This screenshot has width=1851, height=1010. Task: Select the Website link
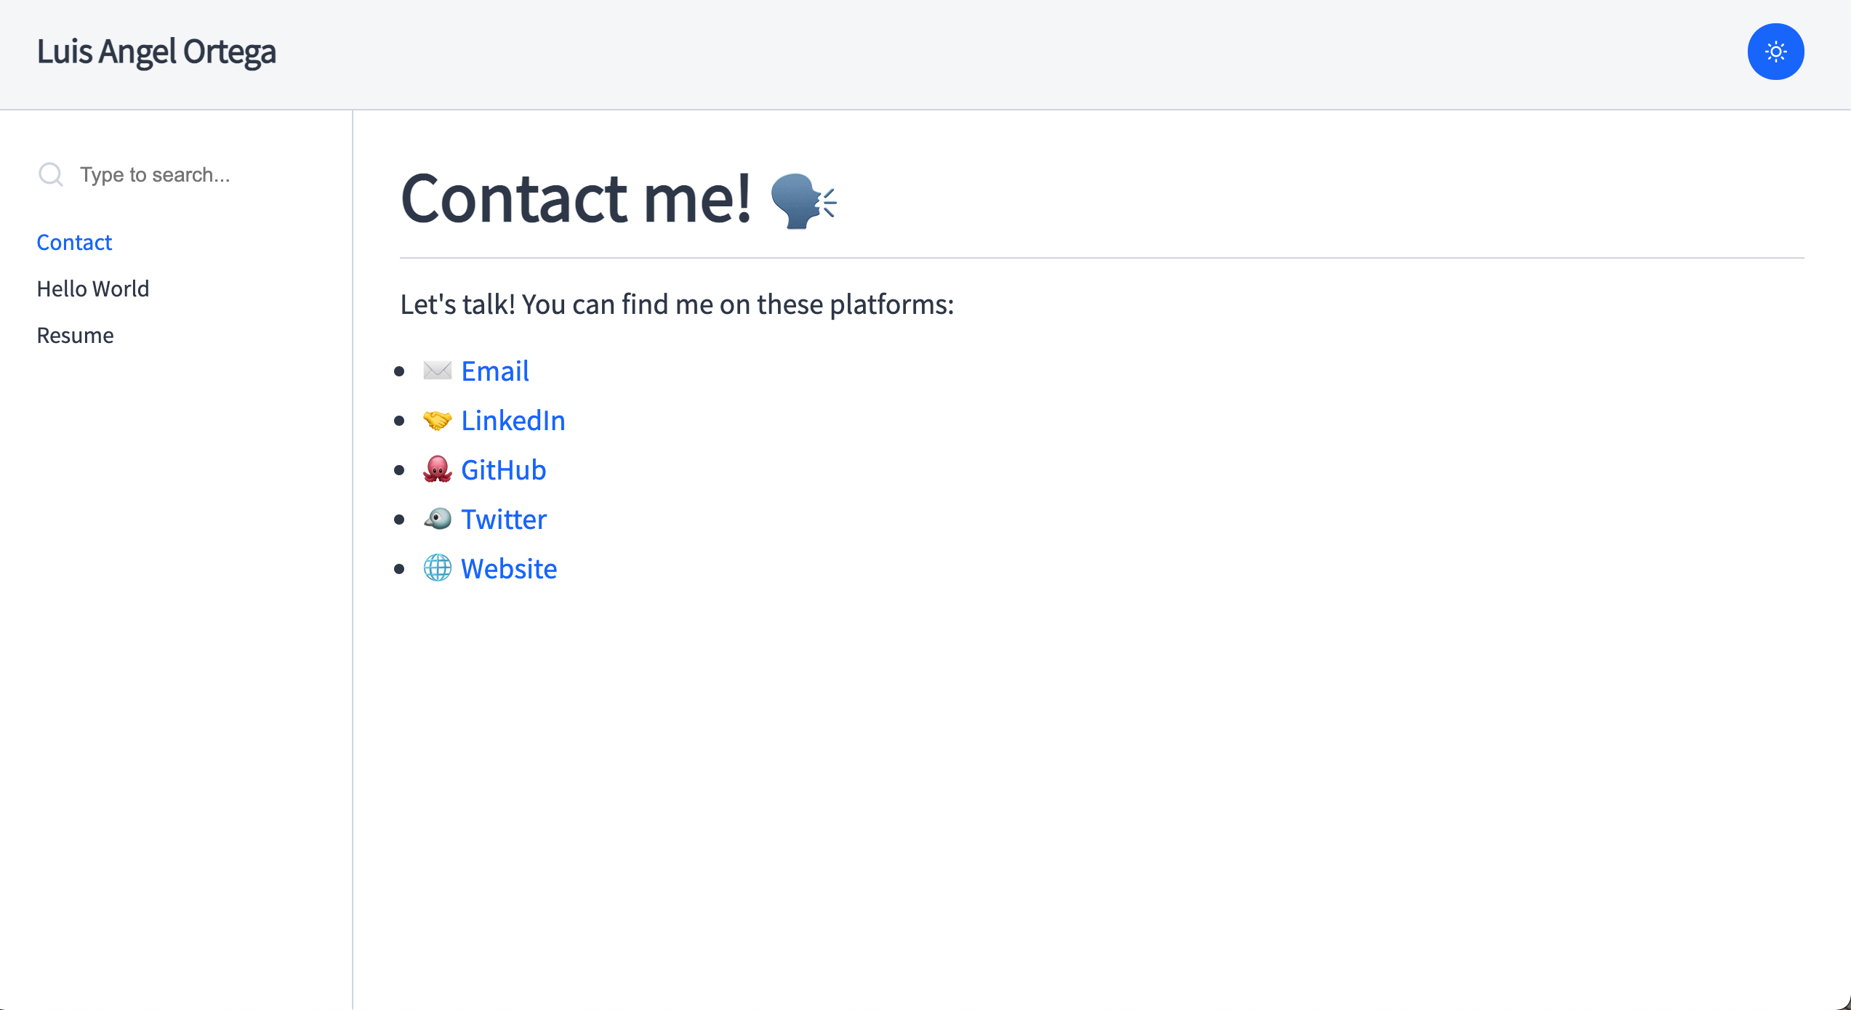coord(507,568)
